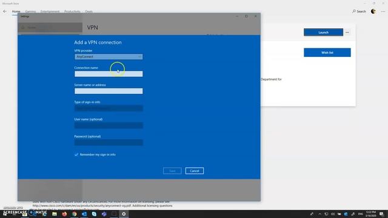This screenshot has height=218, width=388.
Task: Open Microsoft Teams from the taskbar
Action: [x=104, y=214]
